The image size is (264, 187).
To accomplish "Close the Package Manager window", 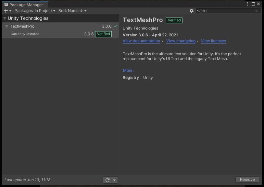I will [258, 4].
